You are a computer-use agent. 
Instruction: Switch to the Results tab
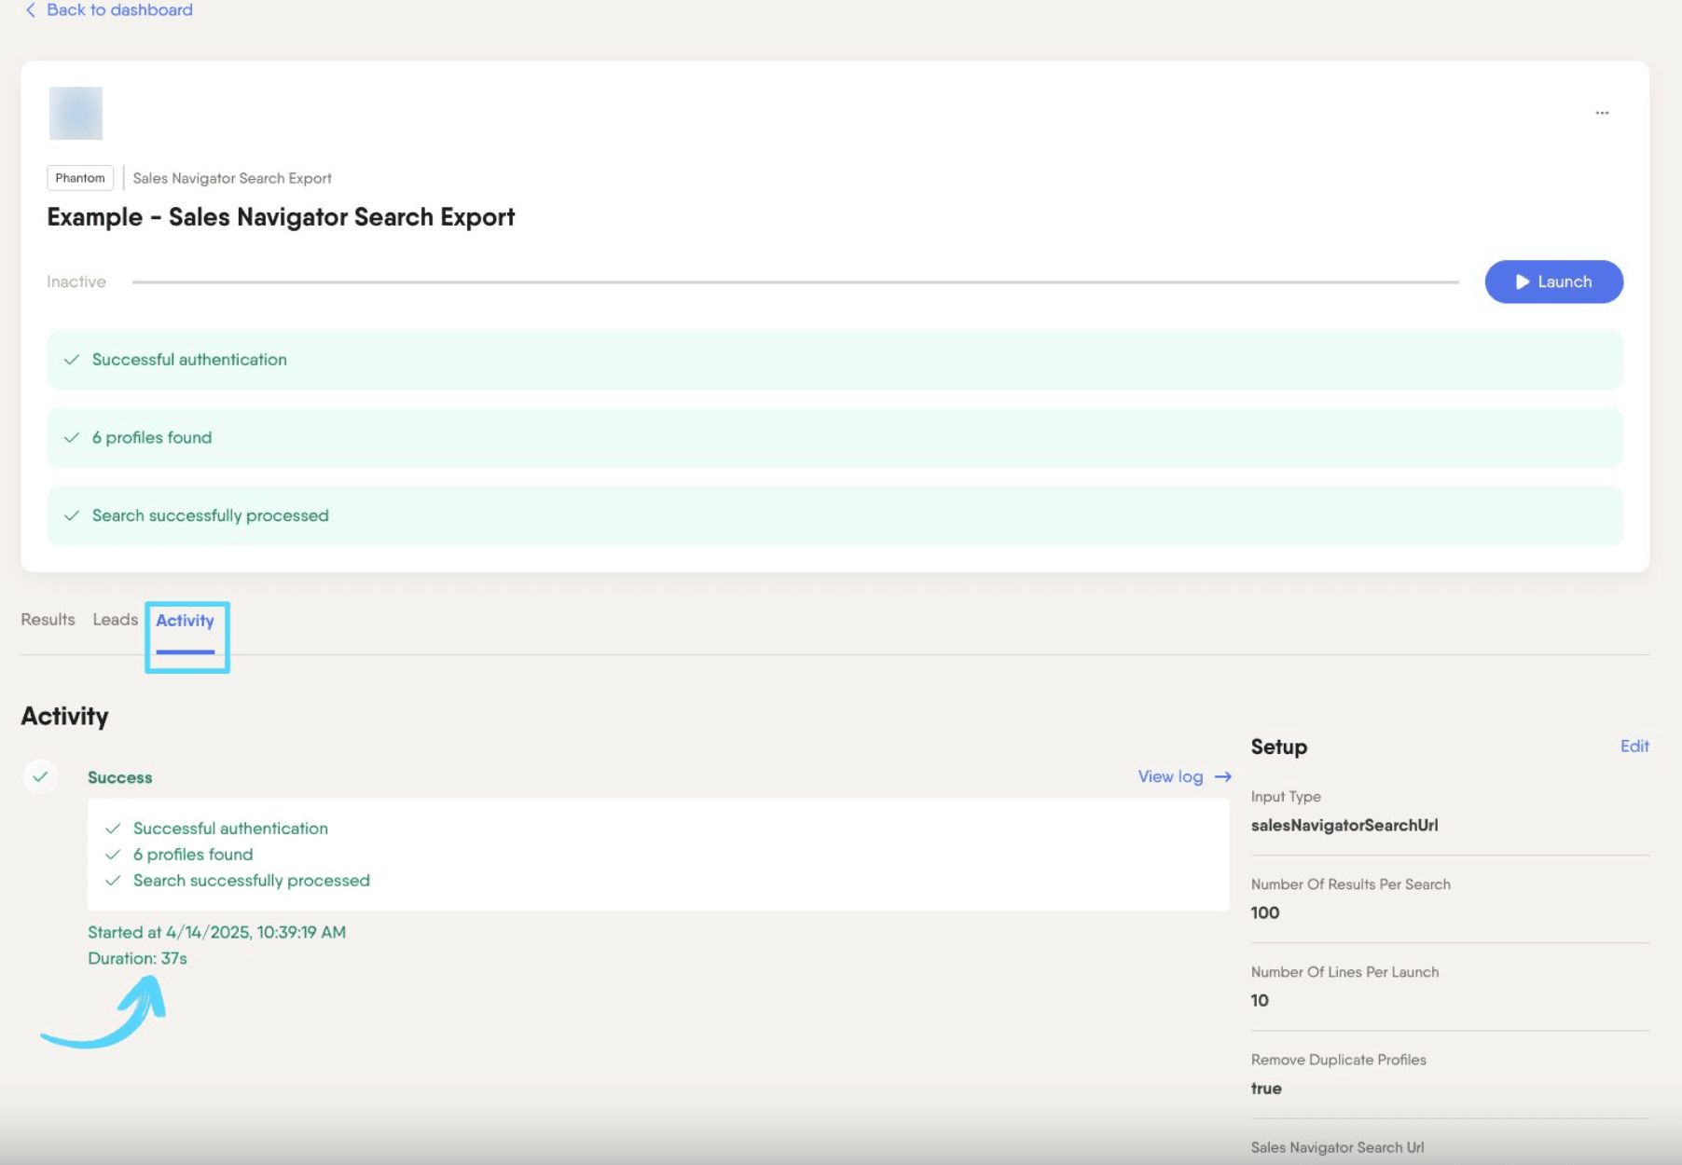[48, 620]
